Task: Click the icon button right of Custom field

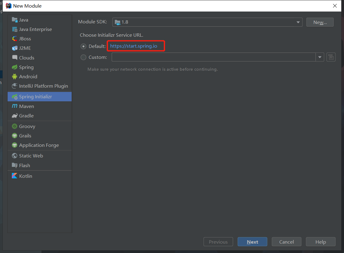Action: click(331, 57)
